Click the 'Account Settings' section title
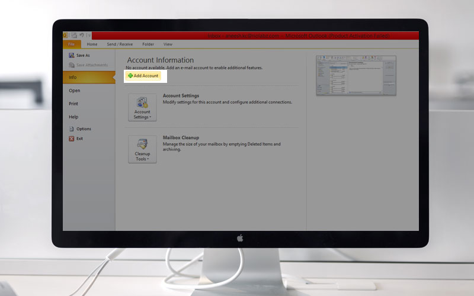This screenshot has height=296, width=474. (181, 96)
